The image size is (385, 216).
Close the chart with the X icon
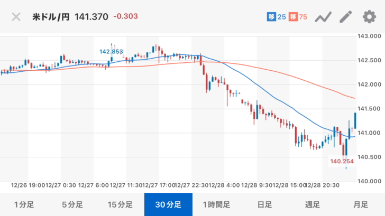point(16,16)
